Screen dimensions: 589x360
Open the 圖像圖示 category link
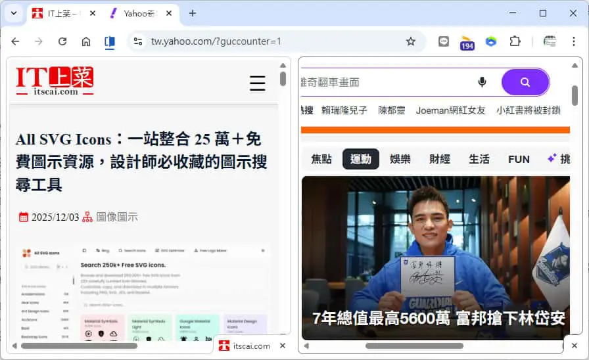tap(117, 217)
